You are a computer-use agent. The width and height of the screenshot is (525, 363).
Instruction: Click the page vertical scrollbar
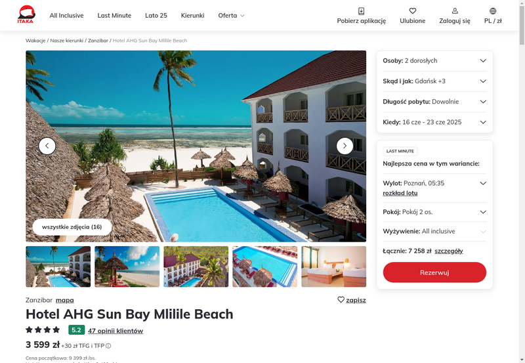point(522,181)
